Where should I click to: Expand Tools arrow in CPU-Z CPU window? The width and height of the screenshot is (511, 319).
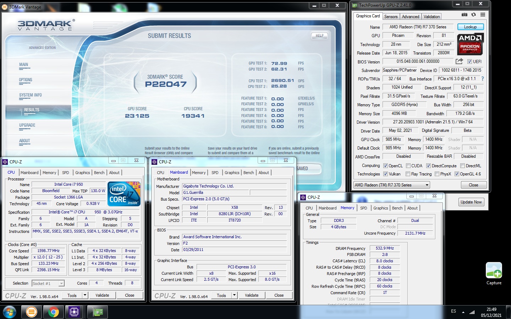(85, 295)
